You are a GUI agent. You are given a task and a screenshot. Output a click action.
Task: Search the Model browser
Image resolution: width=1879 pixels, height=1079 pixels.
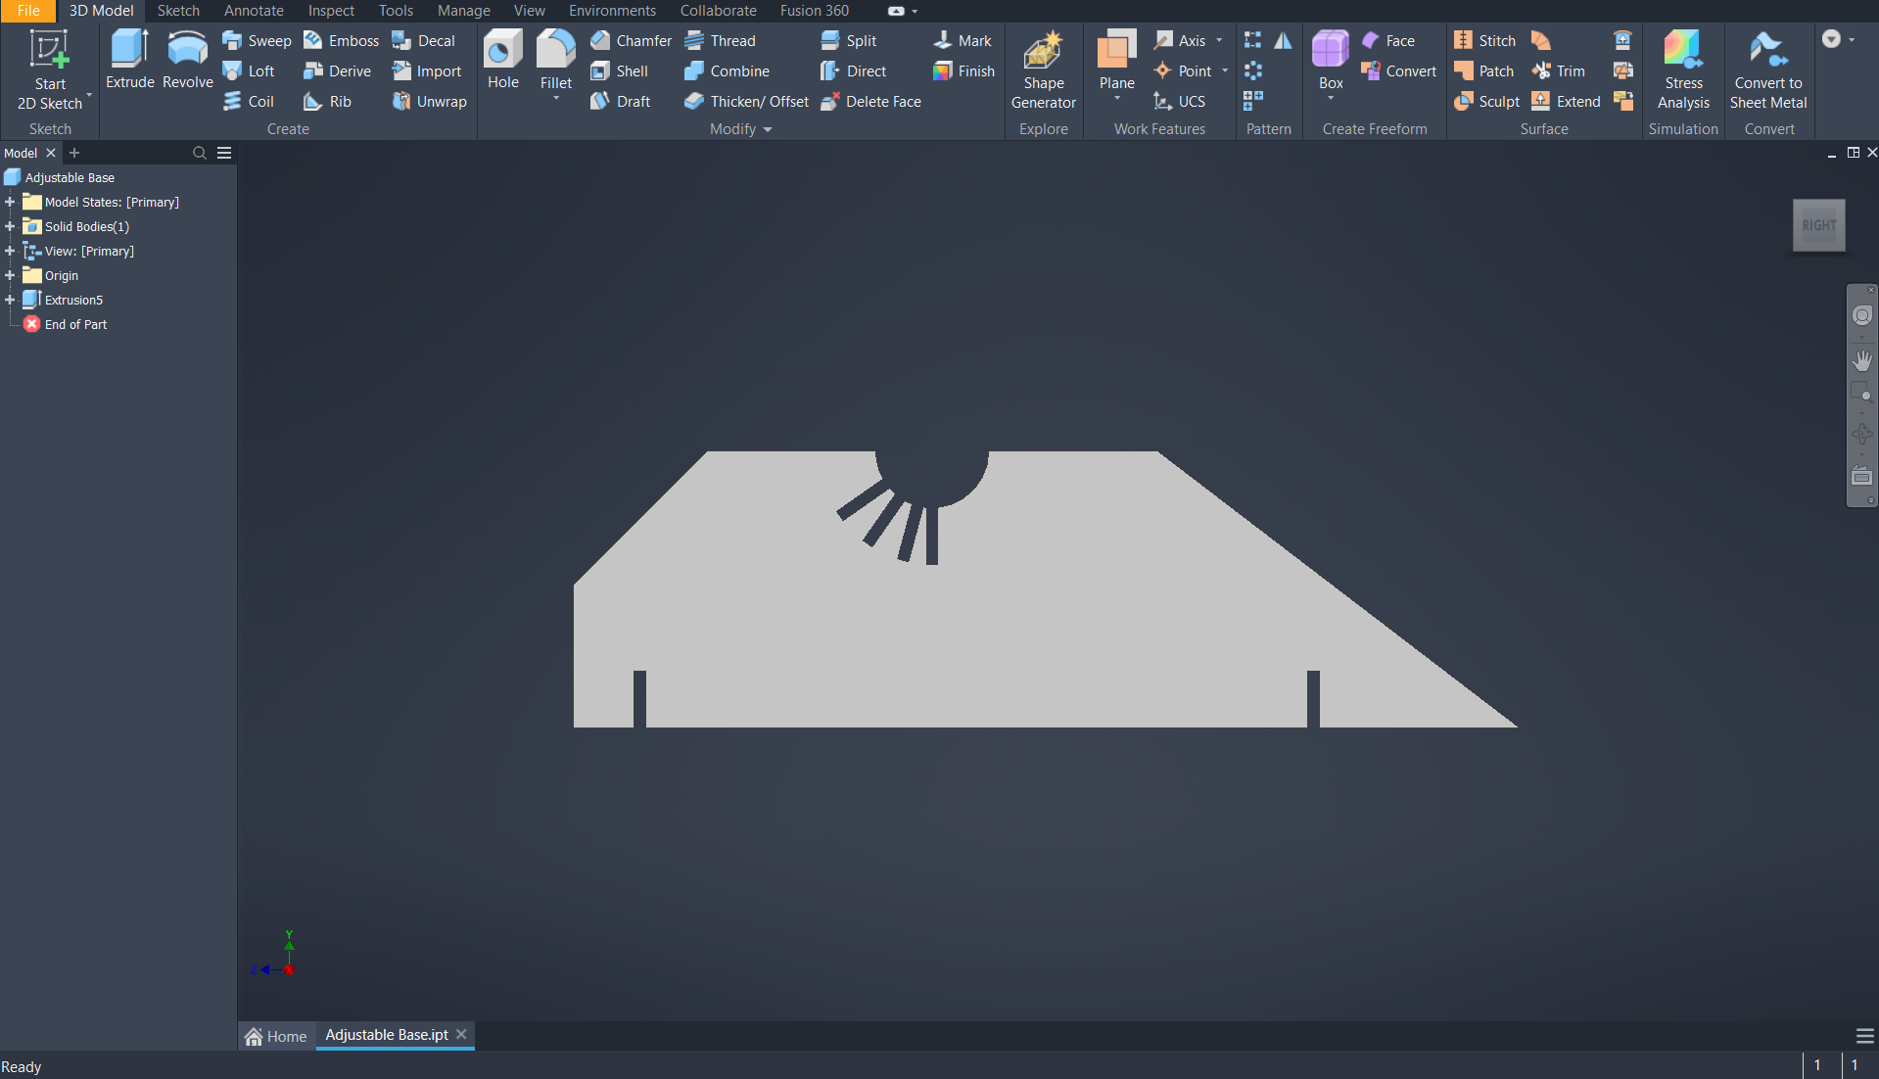pos(200,153)
